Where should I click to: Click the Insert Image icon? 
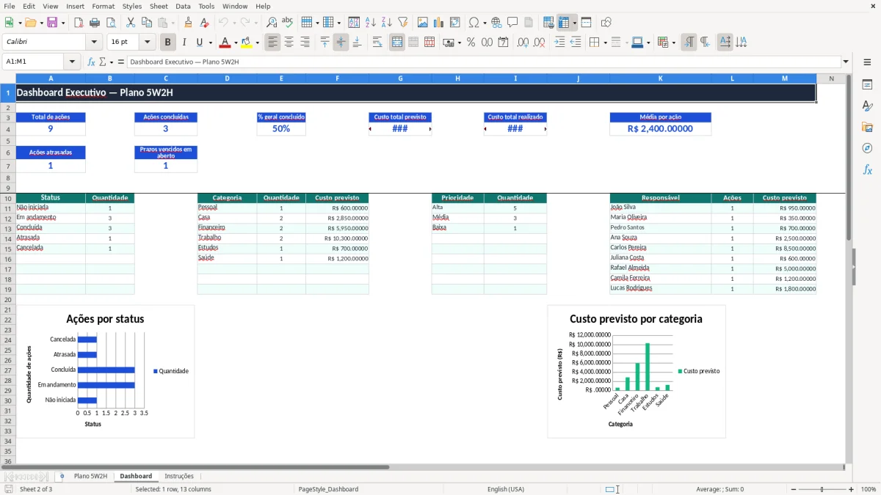coord(422,23)
